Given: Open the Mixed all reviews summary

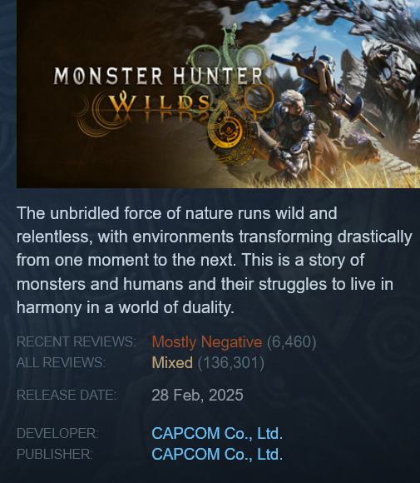Looking at the screenshot, I should [x=172, y=362].
